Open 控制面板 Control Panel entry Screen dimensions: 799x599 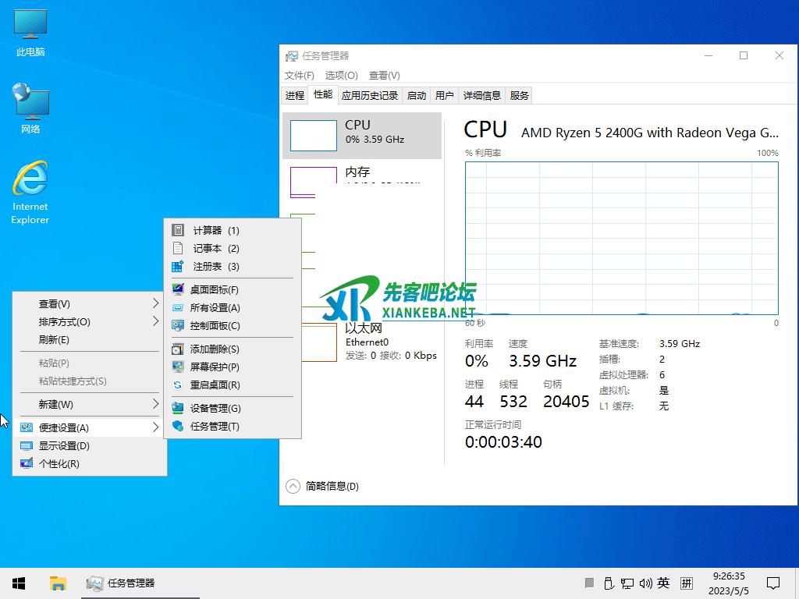pyautogui.click(x=215, y=325)
